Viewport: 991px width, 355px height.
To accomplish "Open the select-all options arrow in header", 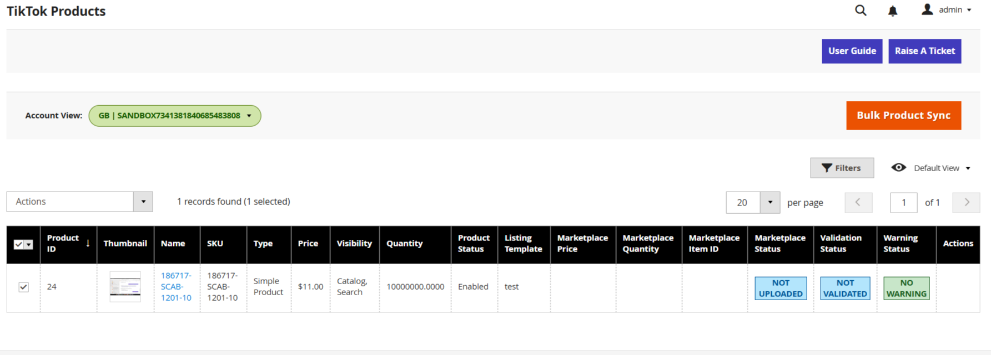I will pyautogui.click(x=29, y=244).
